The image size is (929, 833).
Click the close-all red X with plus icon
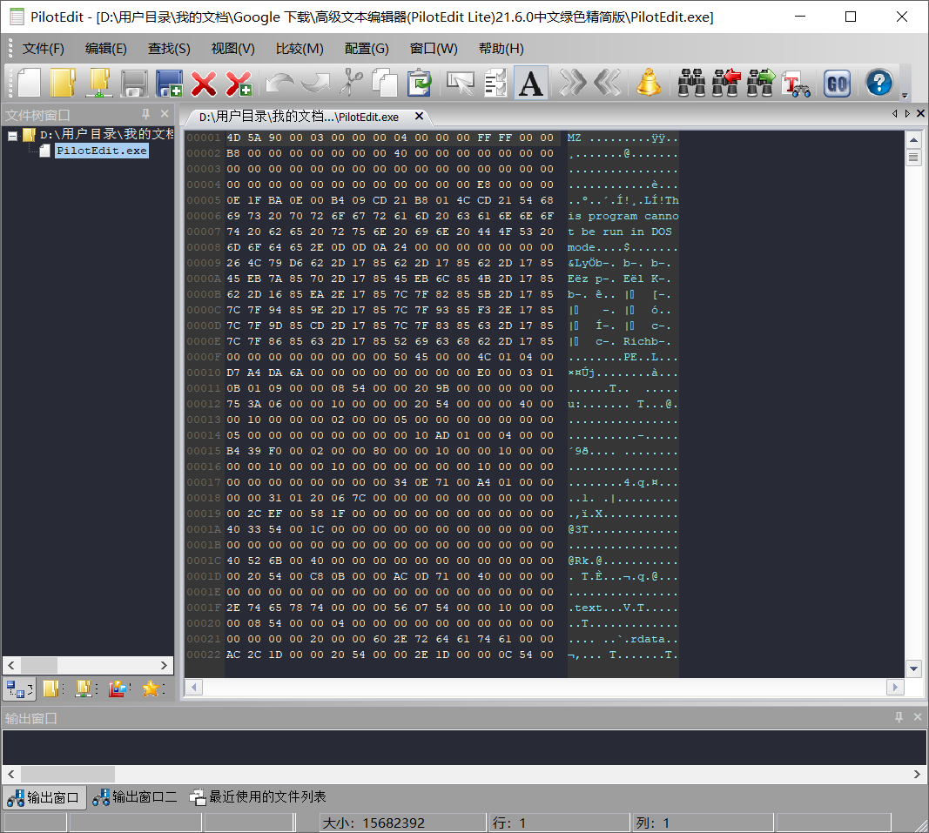(x=239, y=83)
